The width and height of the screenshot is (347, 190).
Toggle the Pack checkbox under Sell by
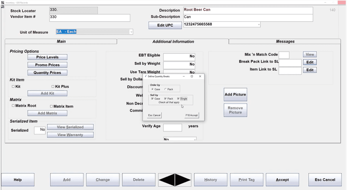click(x=166, y=99)
